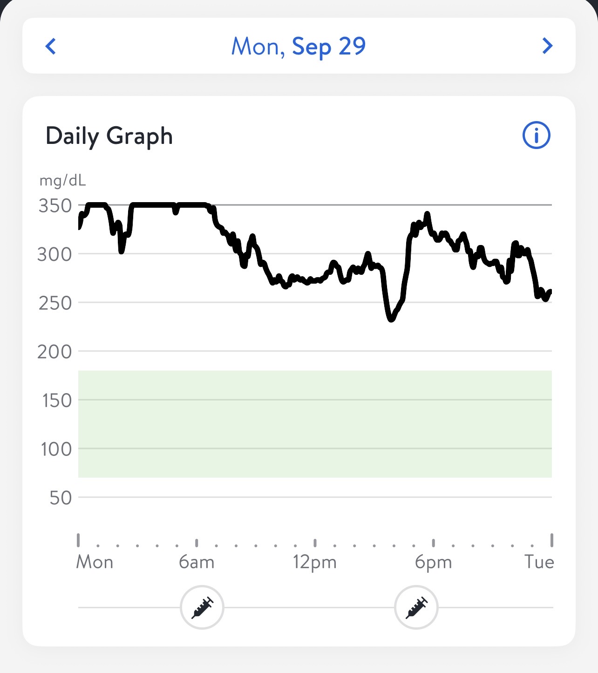
Task: Tap the Mon start-of-day axis label
Action: (95, 562)
